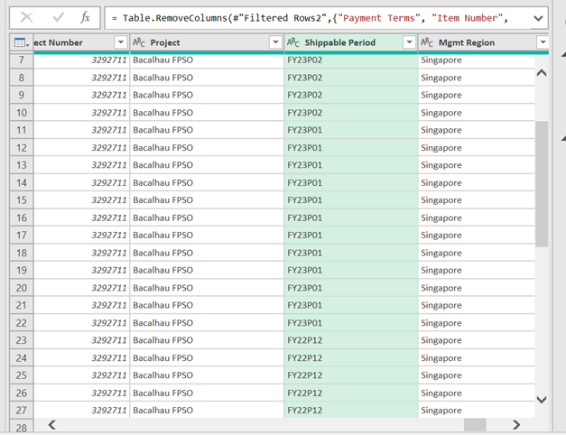The image size is (566, 435).
Task: Select row number 11
Action: (x=22, y=130)
